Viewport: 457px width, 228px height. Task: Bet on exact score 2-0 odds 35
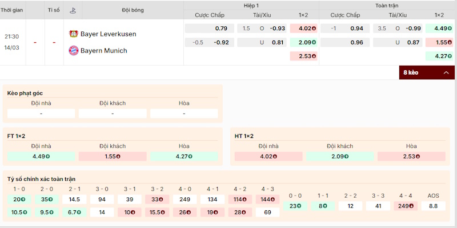pyautogui.click(x=47, y=199)
